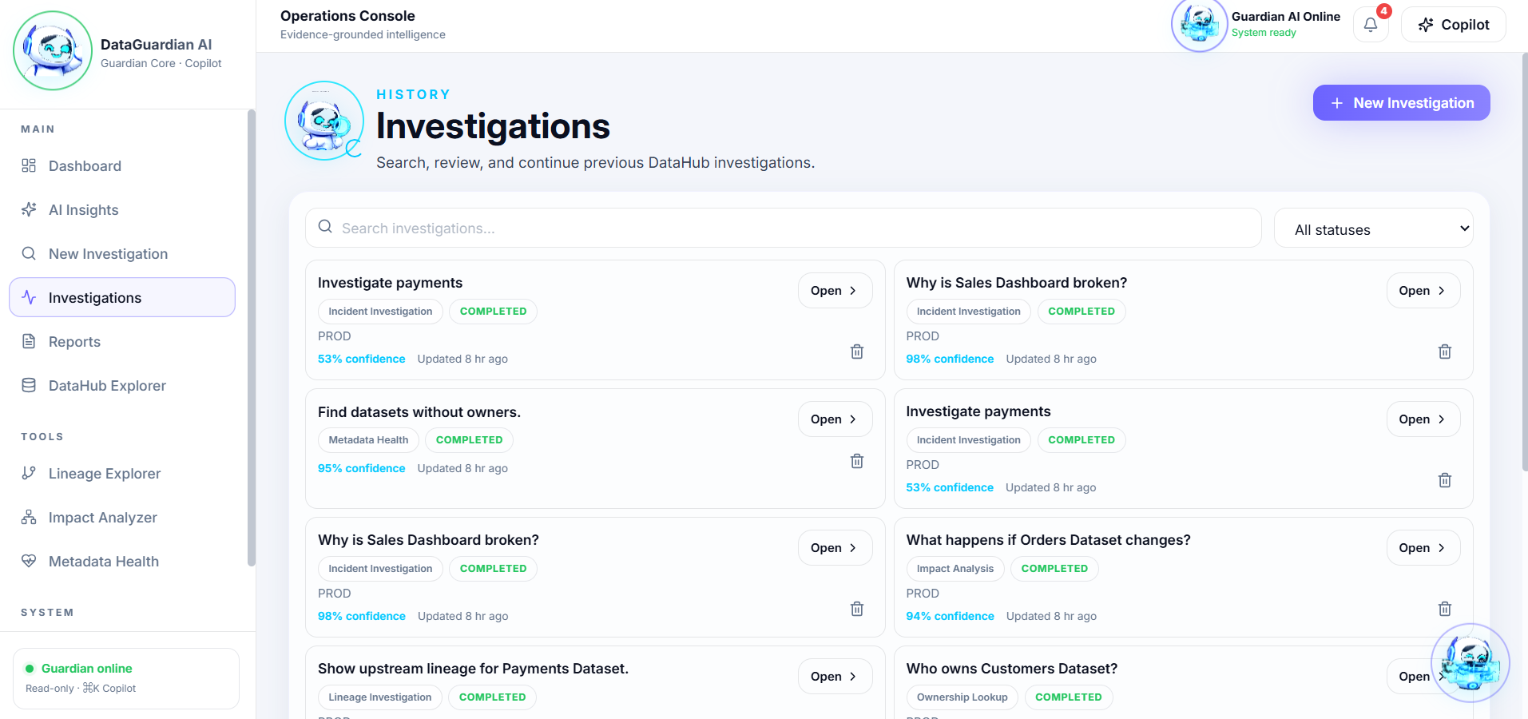
Task: Select Investigations in the sidebar
Action: click(x=122, y=297)
